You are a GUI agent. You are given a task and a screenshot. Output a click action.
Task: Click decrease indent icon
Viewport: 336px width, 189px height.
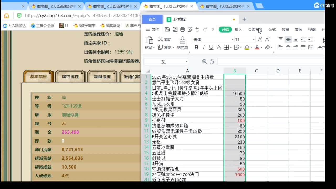[x=303, y=39]
